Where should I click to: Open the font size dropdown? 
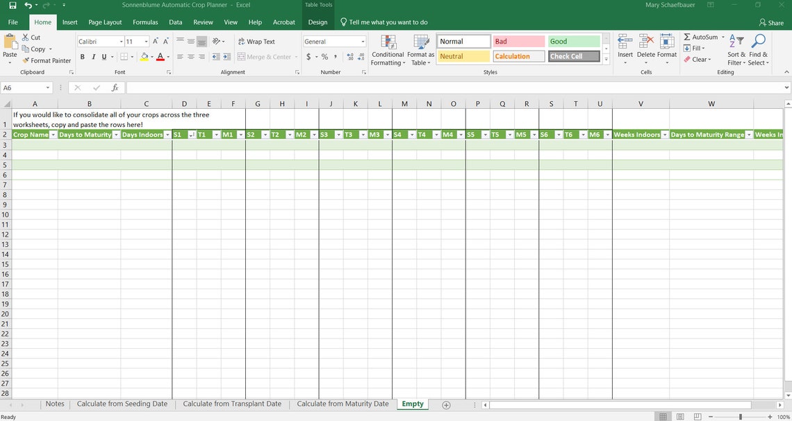click(146, 42)
